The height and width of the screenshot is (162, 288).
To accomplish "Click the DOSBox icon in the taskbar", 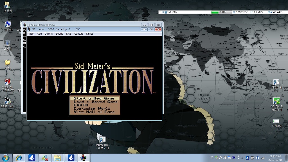I will click(83, 158).
